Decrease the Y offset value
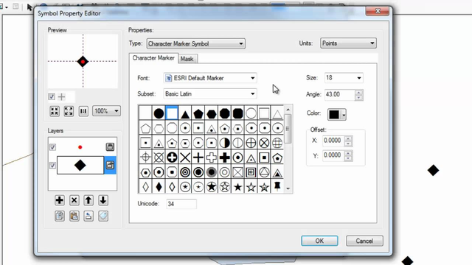The height and width of the screenshot is (265, 472). 348,158
